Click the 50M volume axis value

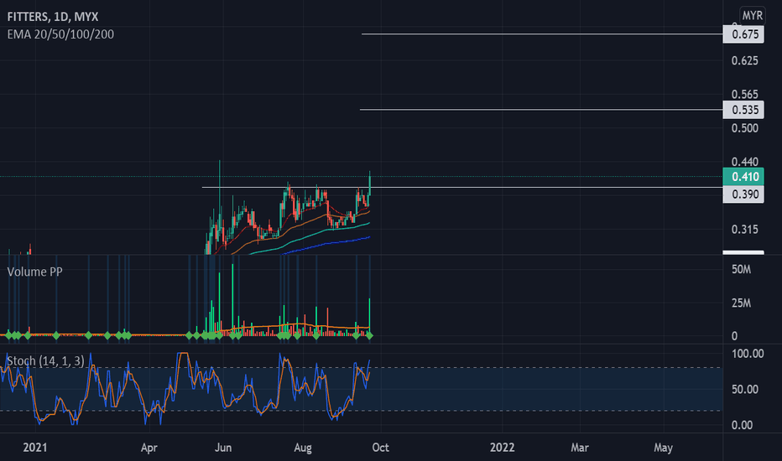pos(741,270)
